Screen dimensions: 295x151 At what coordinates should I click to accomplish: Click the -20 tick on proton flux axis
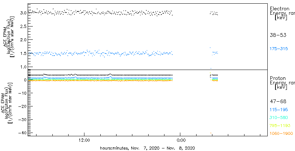(x=22, y=106)
